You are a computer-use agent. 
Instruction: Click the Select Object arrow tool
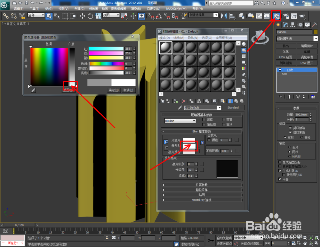49,16
